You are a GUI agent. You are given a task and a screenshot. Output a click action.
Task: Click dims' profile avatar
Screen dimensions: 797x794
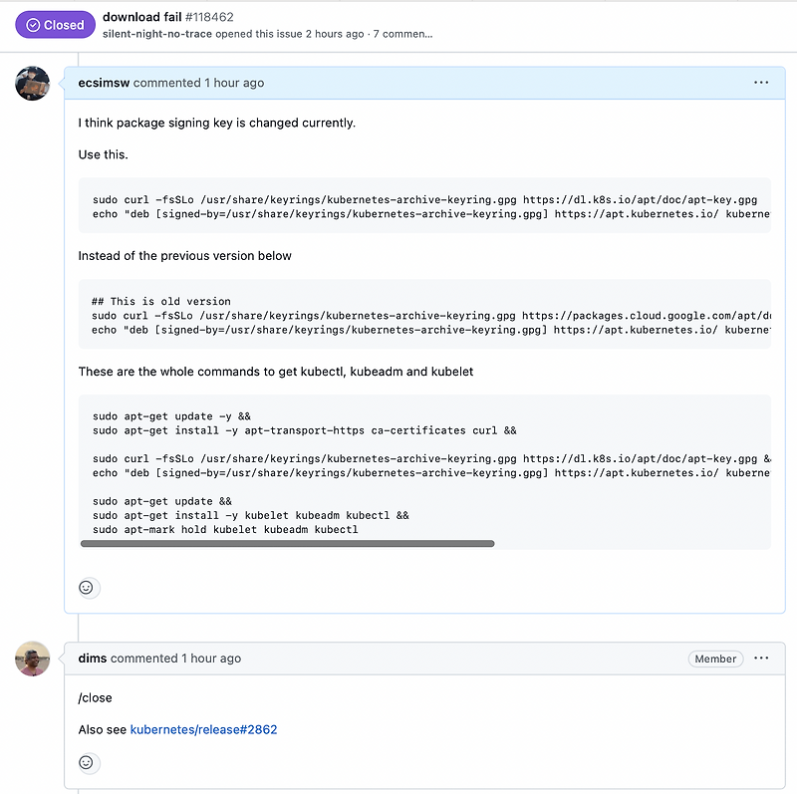(x=32, y=659)
